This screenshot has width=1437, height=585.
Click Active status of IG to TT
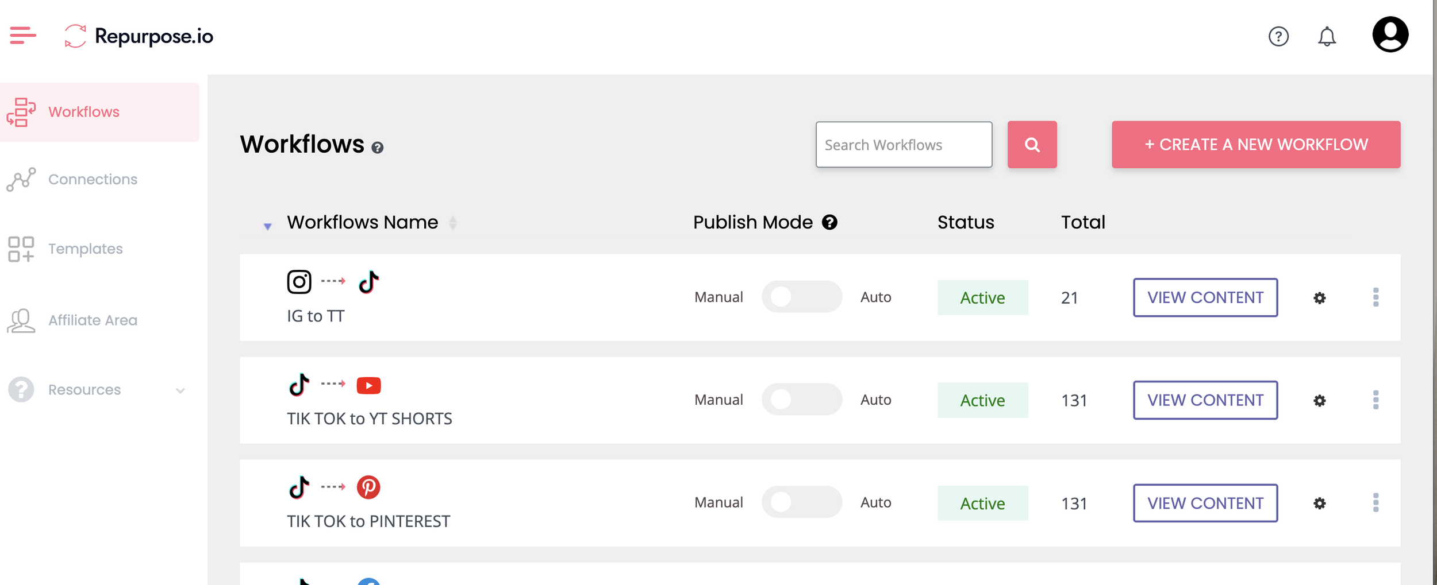coord(983,298)
